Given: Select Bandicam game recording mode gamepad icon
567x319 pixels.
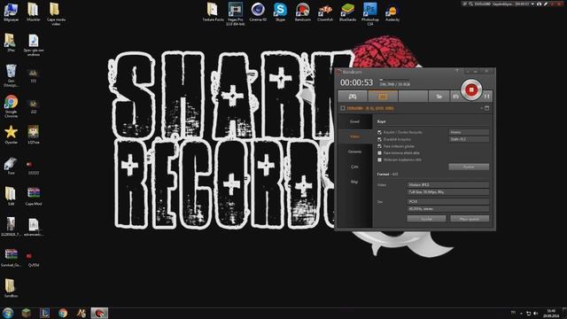Looking at the screenshot, I should tap(353, 97).
